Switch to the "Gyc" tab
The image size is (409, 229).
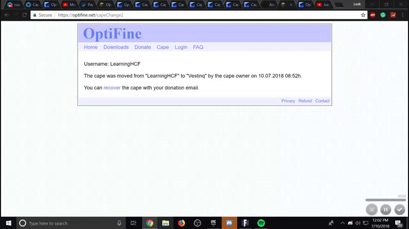point(124,5)
